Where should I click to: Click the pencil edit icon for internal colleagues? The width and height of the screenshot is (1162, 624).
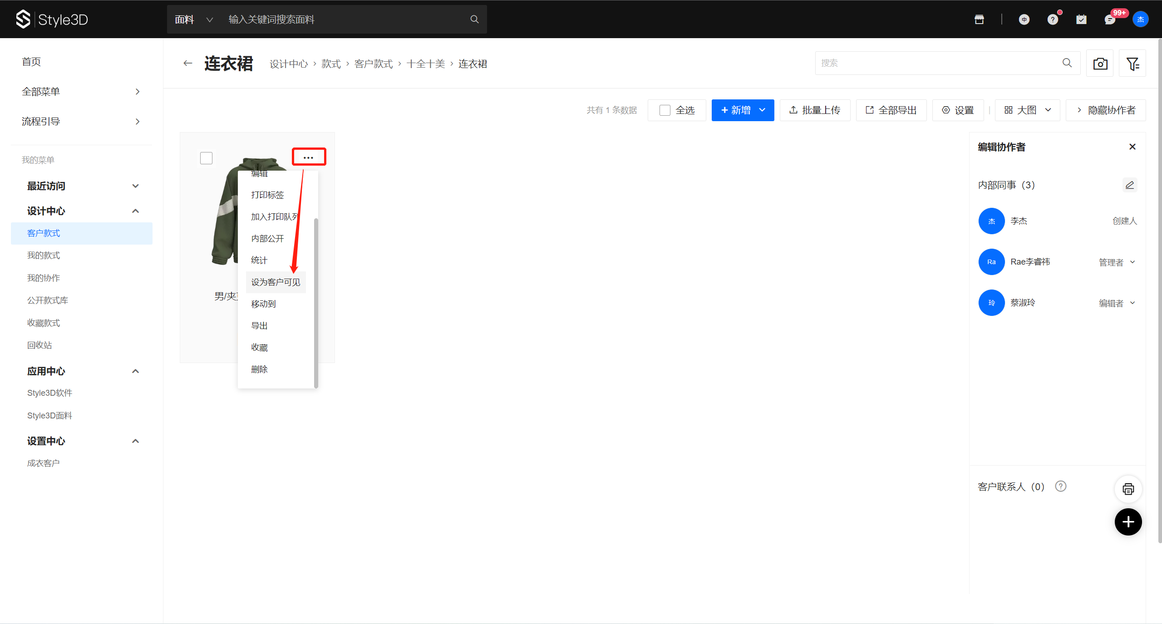pyautogui.click(x=1129, y=185)
